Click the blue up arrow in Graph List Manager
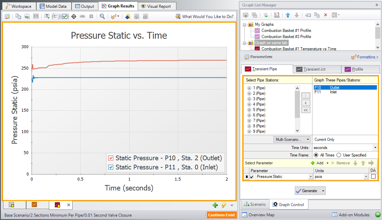This screenshot has height=220, width=382. coord(288,15)
